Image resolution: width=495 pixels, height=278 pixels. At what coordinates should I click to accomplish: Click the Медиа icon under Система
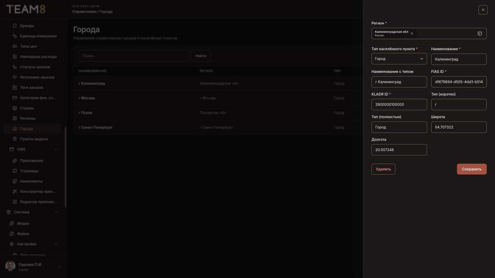pos(11,223)
